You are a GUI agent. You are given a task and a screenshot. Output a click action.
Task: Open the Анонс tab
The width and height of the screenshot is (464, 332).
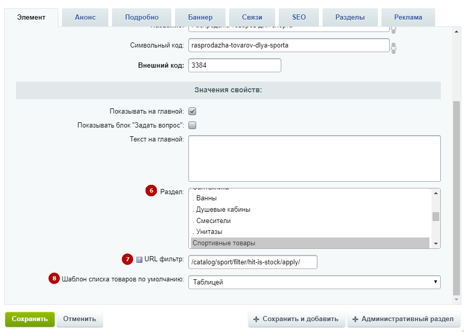(x=85, y=17)
